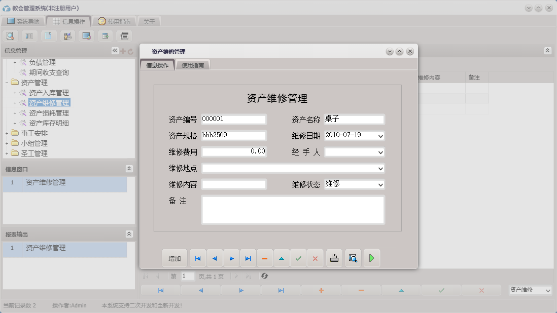
Task: Switch to the 使用指南 tab in the dialog
Action: click(x=192, y=65)
